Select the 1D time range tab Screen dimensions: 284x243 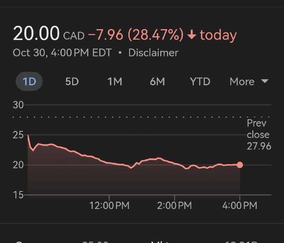29,81
